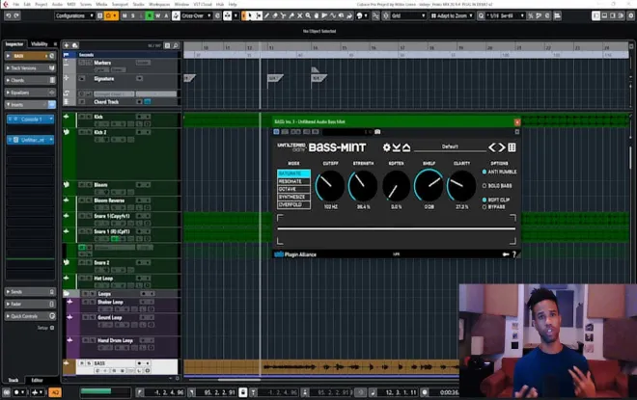Select the Resonate mode

[293, 181]
